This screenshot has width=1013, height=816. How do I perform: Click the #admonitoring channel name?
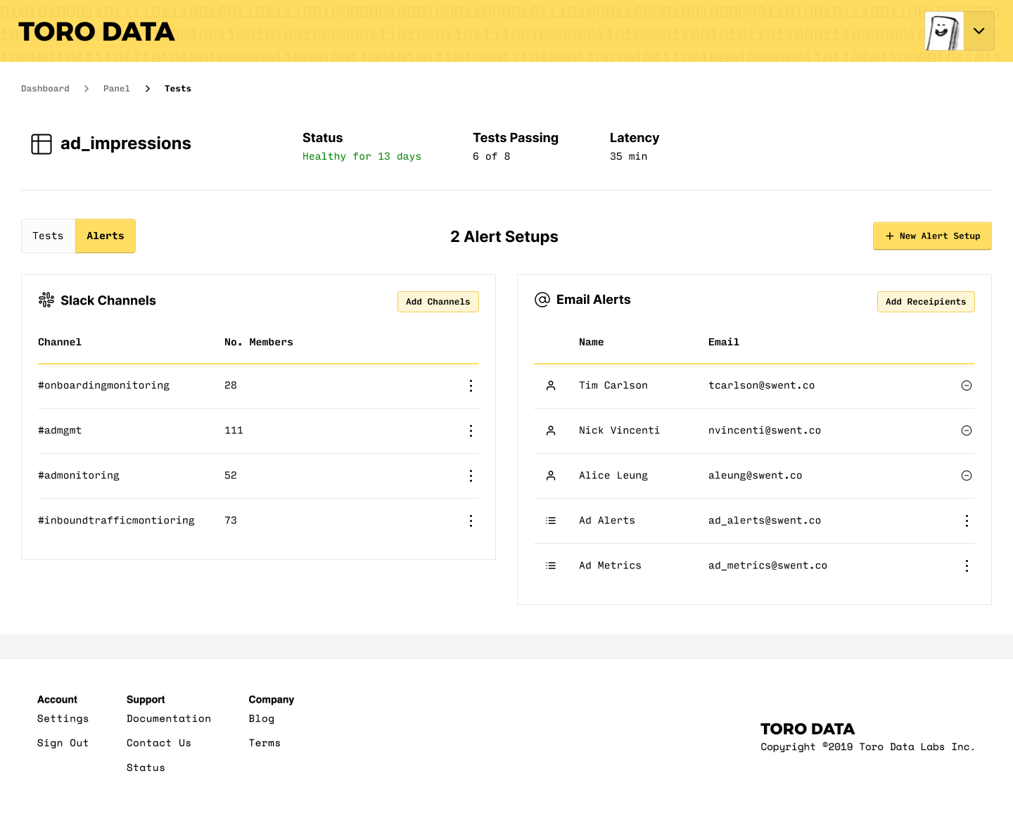point(79,476)
